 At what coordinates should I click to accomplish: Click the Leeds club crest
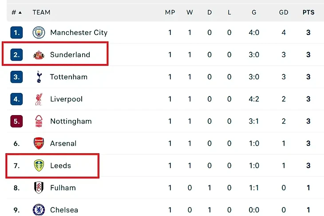pyautogui.click(x=39, y=166)
